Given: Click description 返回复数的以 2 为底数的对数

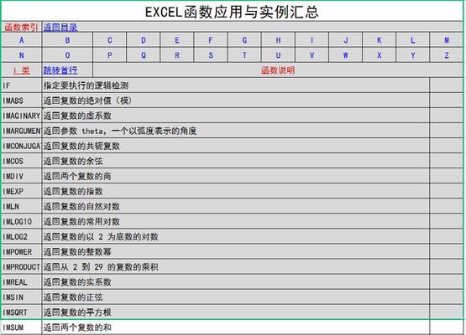Looking at the screenshot, I should [101, 237].
